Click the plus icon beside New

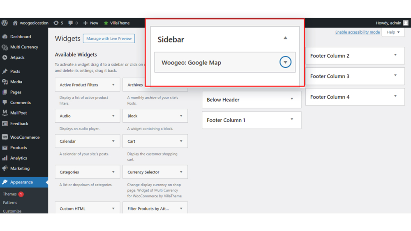pyautogui.click(x=85, y=23)
